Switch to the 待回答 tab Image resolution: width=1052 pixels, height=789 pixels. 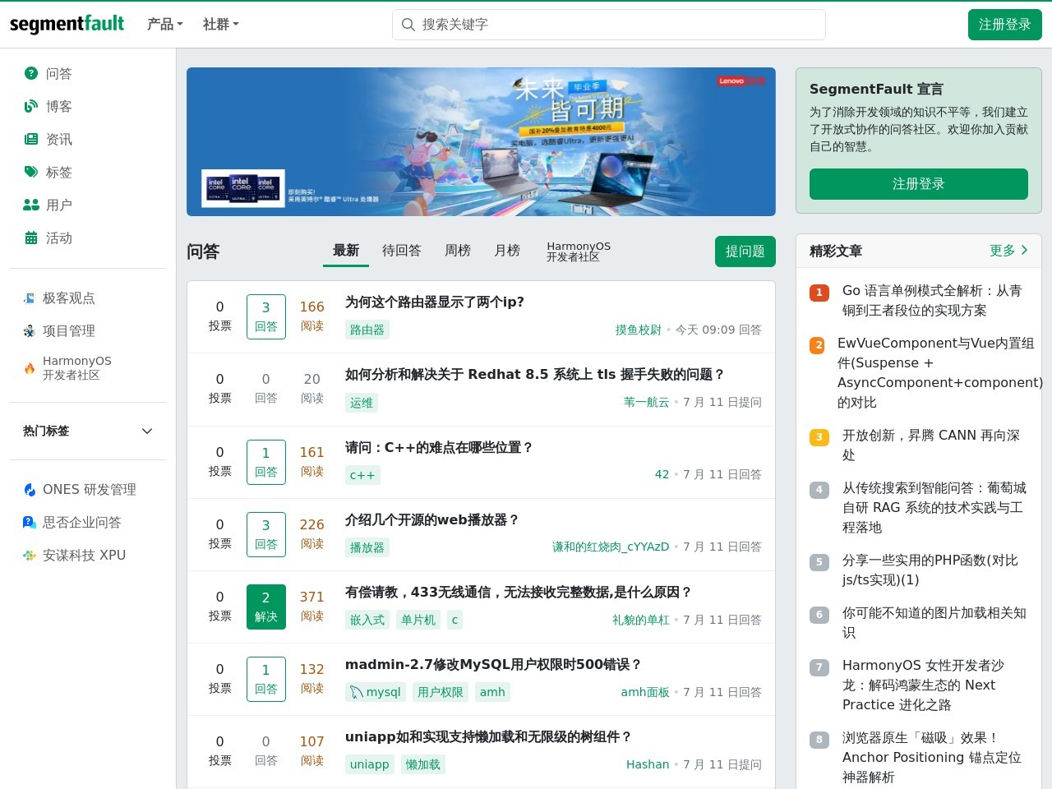tap(402, 251)
